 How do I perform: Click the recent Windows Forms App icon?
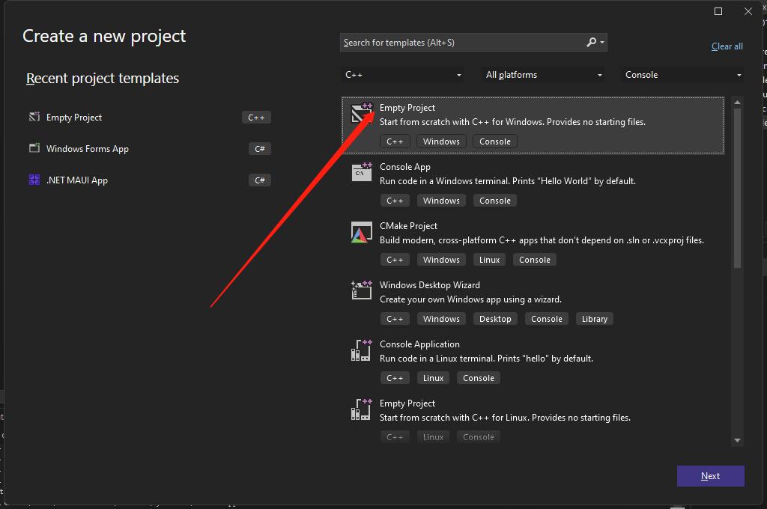34,148
